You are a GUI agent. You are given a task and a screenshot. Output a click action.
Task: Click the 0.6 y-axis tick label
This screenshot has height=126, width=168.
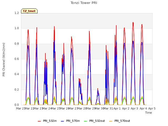tap(17, 59)
